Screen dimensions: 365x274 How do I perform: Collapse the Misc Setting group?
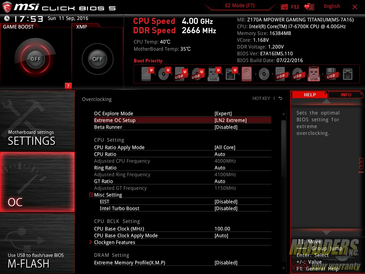[91, 194]
